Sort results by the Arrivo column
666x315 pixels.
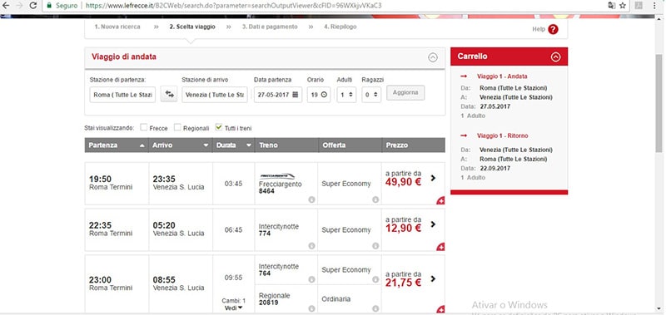(x=181, y=145)
